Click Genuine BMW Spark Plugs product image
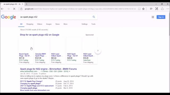Screen dimensions: 170x95 tap(42, 45)
